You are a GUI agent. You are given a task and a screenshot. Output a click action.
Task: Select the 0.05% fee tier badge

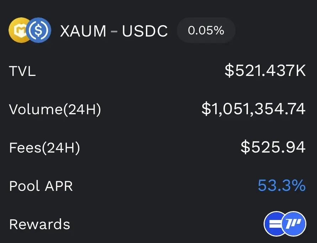[206, 31]
